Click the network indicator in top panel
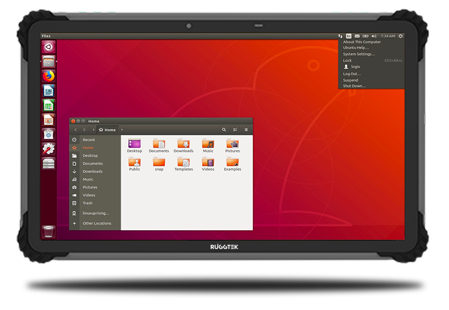This screenshot has width=449, height=310. [x=339, y=36]
